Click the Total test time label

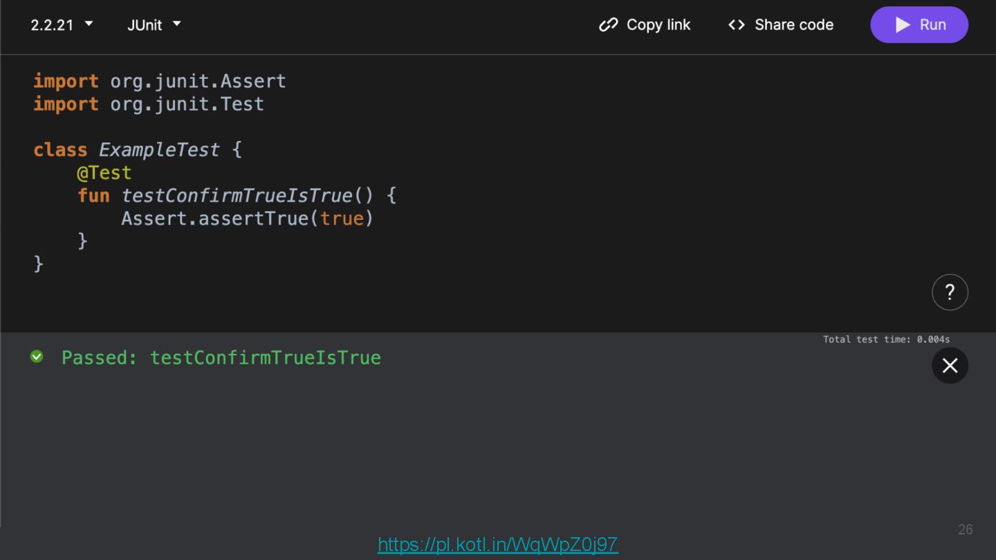[885, 339]
